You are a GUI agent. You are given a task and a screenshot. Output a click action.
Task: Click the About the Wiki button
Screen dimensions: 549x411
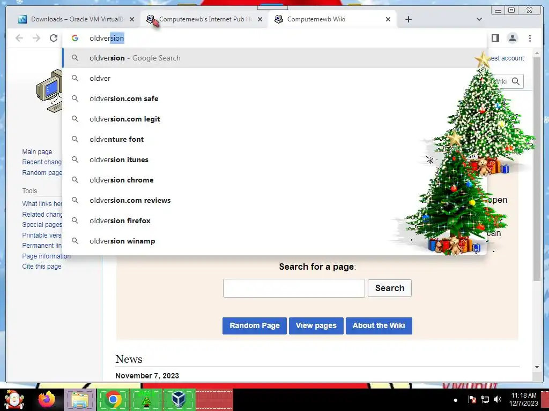(379, 326)
